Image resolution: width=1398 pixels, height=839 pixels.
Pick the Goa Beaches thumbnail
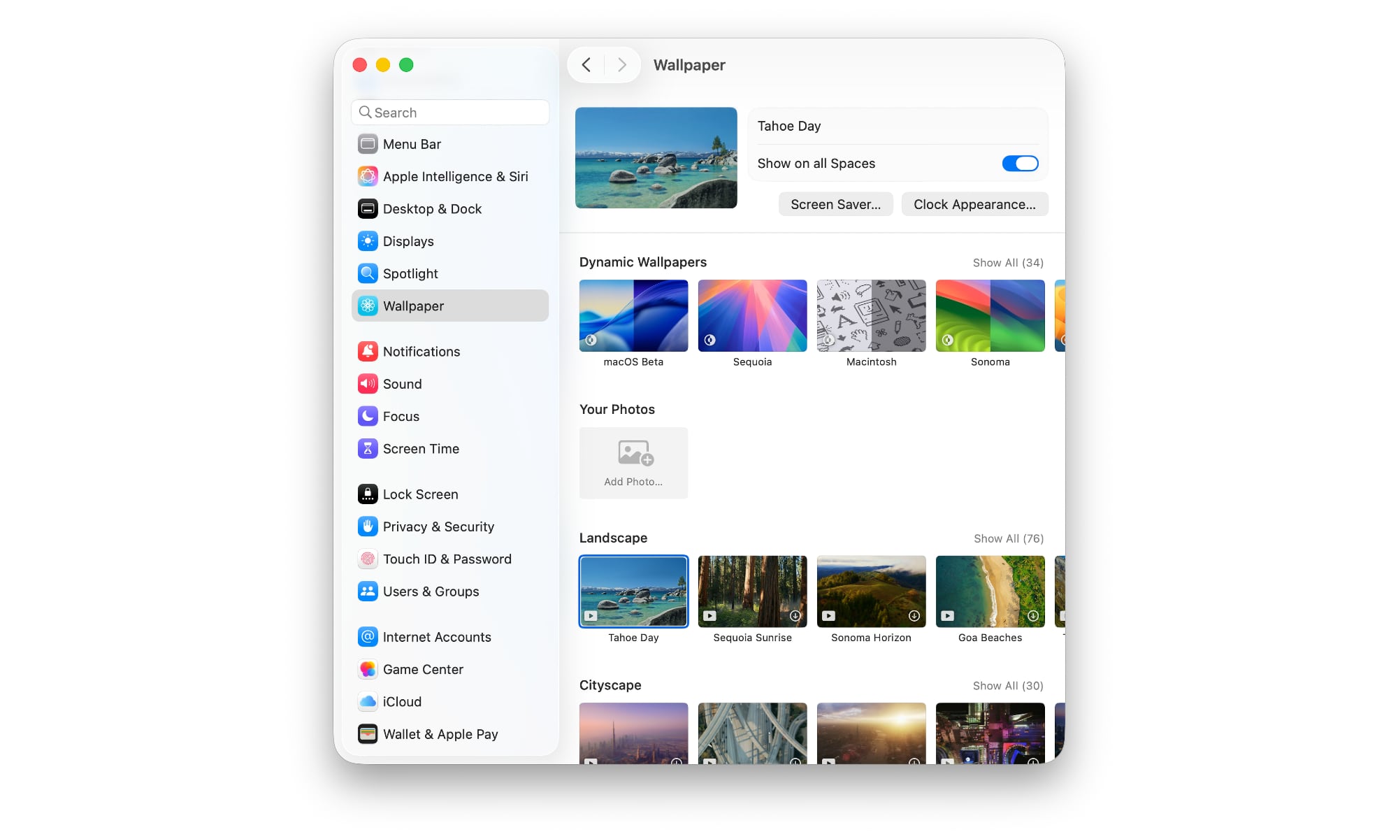[990, 591]
